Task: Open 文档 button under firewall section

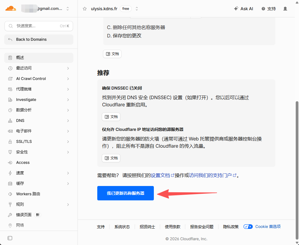Action: tap(111, 158)
